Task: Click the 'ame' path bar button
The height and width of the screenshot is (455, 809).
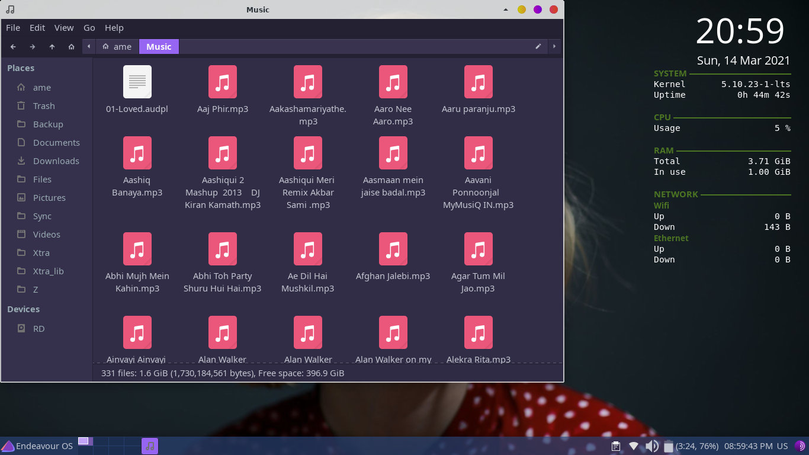Action: (117, 47)
